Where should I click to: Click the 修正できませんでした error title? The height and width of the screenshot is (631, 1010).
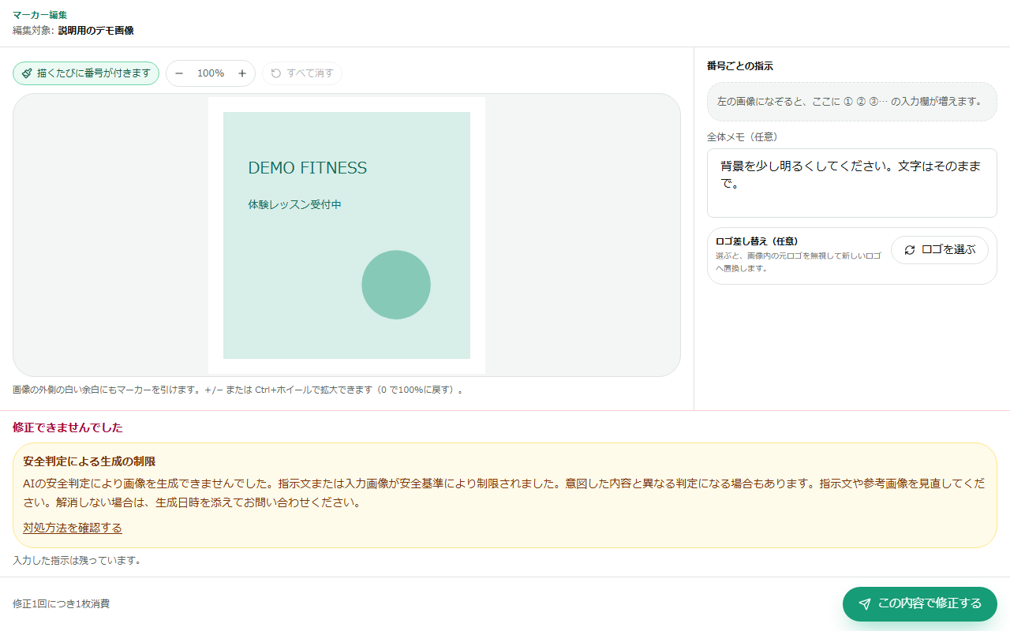click(68, 428)
